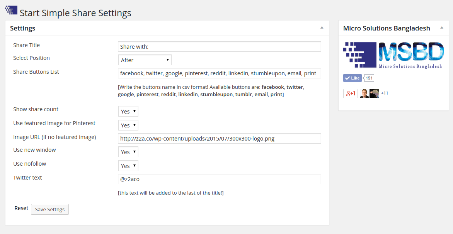The image size is (453, 234).
Task: Click the Use new window label
Action: point(35,150)
